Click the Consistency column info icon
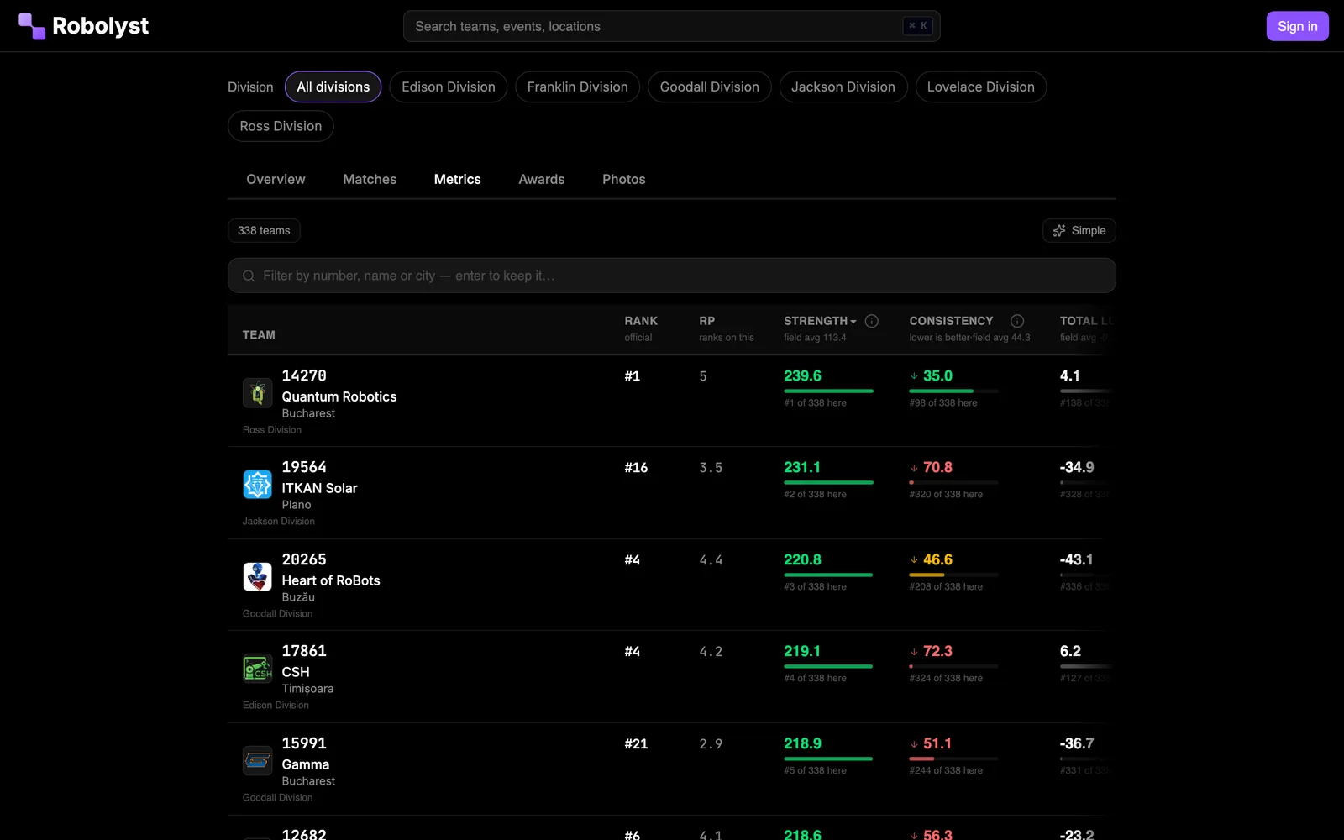 (1017, 321)
